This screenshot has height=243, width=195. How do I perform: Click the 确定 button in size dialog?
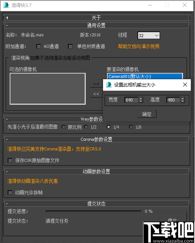147,114
